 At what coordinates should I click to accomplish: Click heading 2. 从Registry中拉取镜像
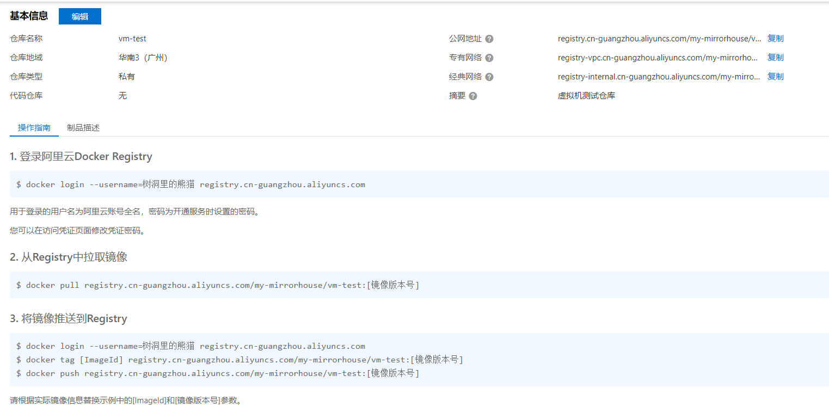click(69, 257)
